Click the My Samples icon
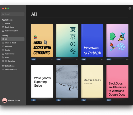This screenshot has height=115, width=133. 3,61
